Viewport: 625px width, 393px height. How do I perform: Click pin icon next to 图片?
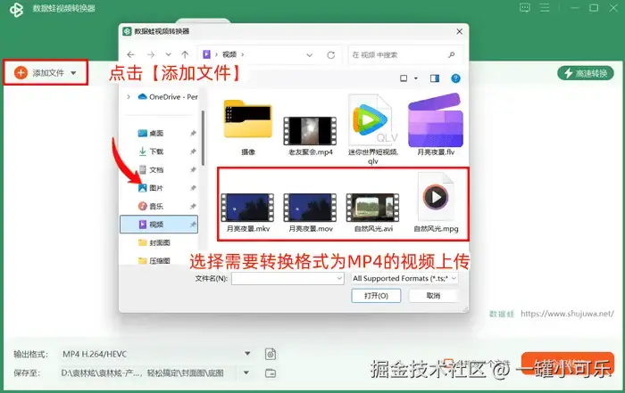(193, 188)
